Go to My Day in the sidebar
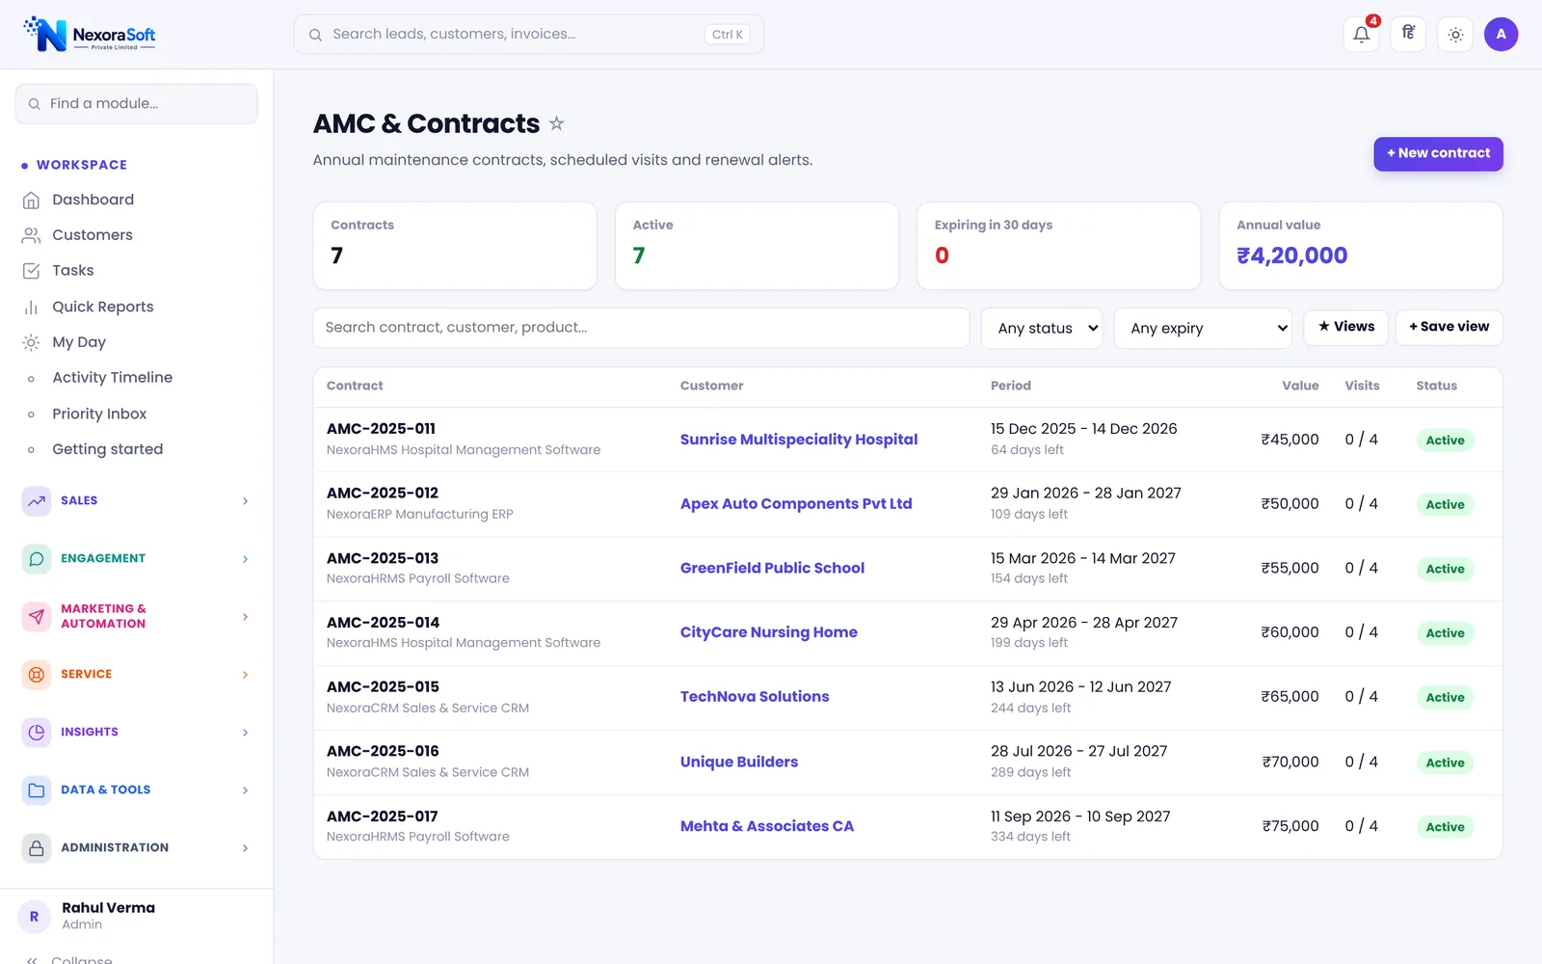 click(79, 342)
